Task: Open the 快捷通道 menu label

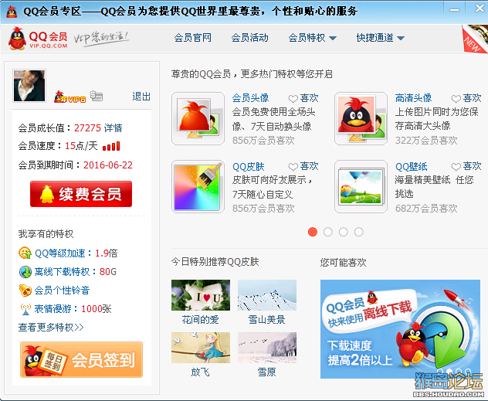Action: pos(375,38)
